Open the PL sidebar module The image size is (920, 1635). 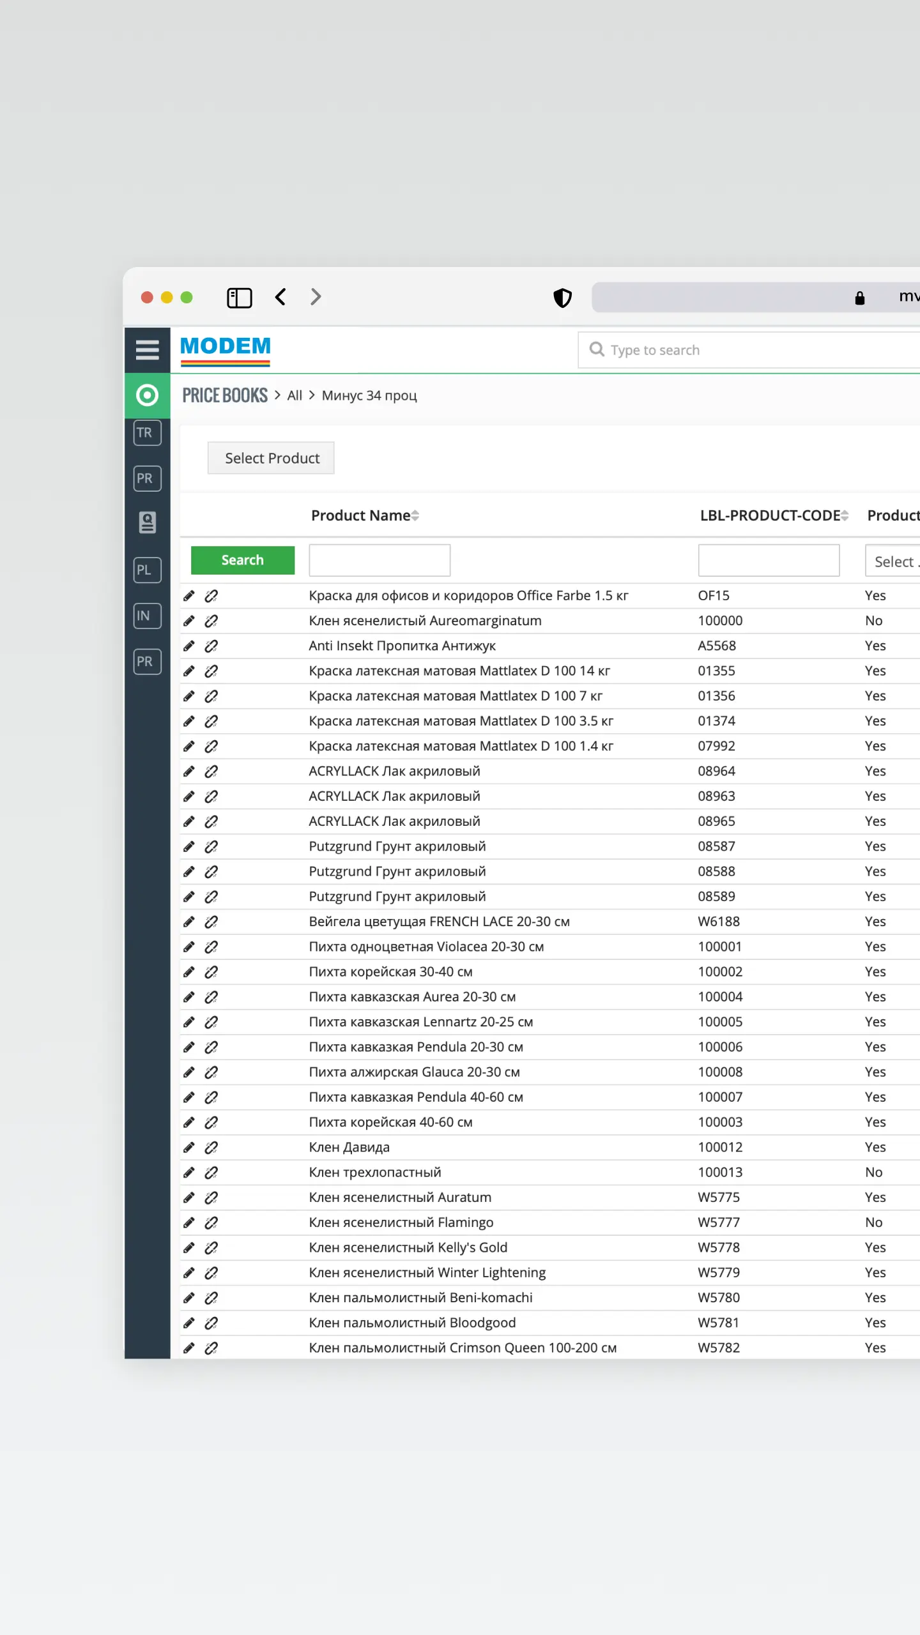[147, 570]
